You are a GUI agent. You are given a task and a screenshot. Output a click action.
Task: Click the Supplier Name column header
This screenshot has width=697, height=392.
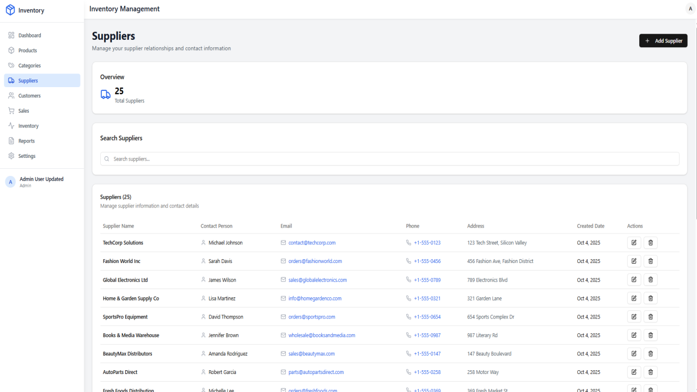pos(118,226)
